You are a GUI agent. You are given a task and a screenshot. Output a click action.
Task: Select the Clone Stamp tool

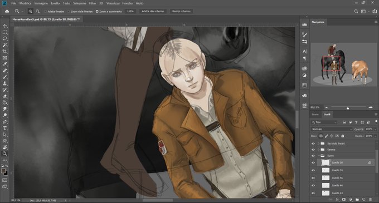click(4, 83)
